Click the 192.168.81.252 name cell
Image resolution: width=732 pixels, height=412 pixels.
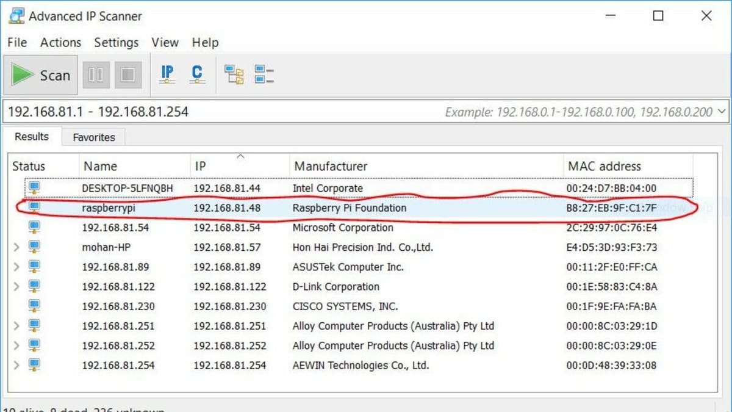(x=118, y=345)
